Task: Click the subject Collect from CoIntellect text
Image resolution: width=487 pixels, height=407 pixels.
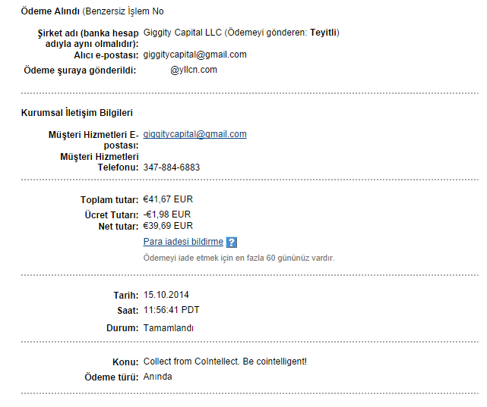Action: tap(225, 362)
